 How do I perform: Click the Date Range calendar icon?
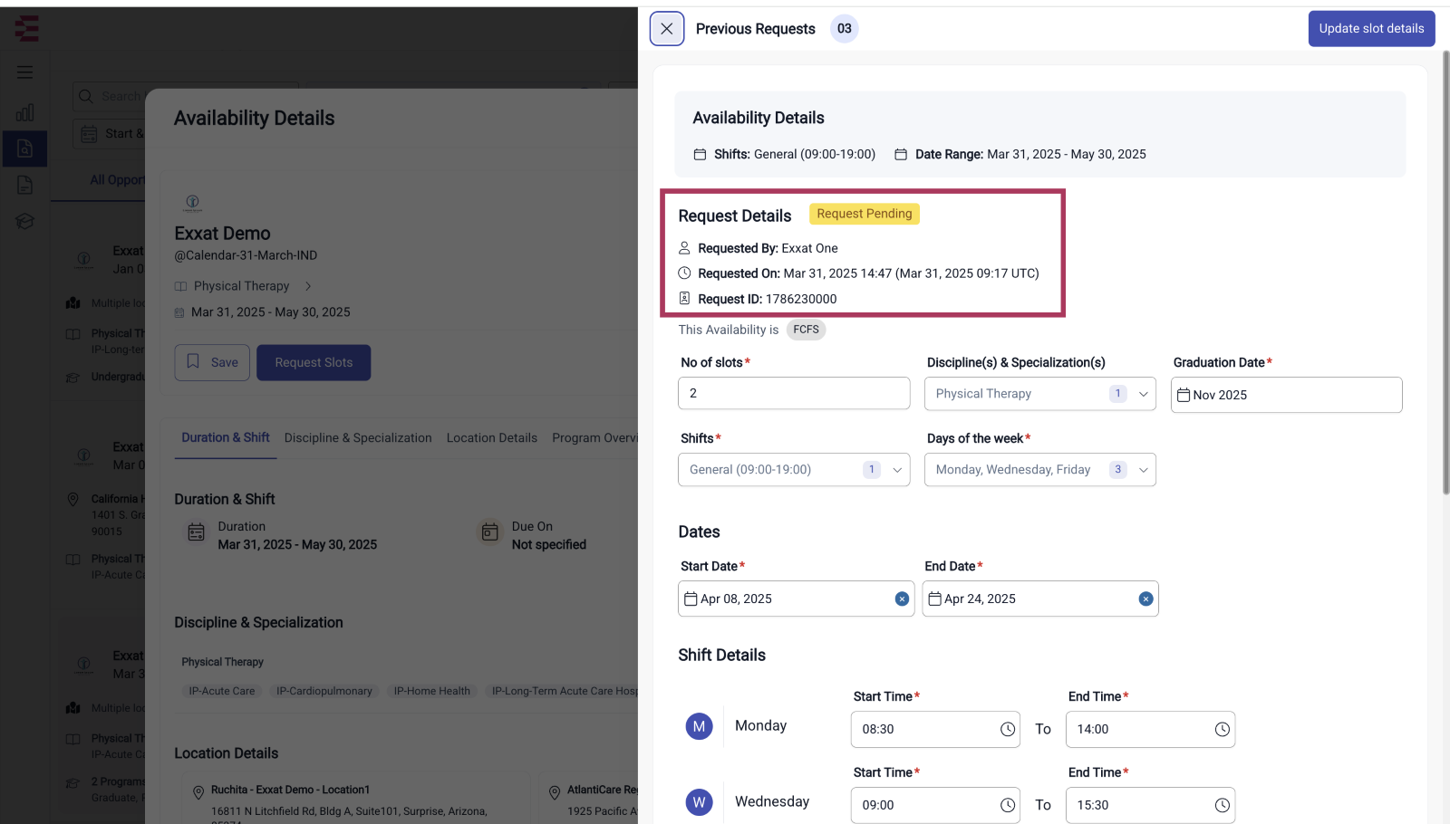[901, 155]
